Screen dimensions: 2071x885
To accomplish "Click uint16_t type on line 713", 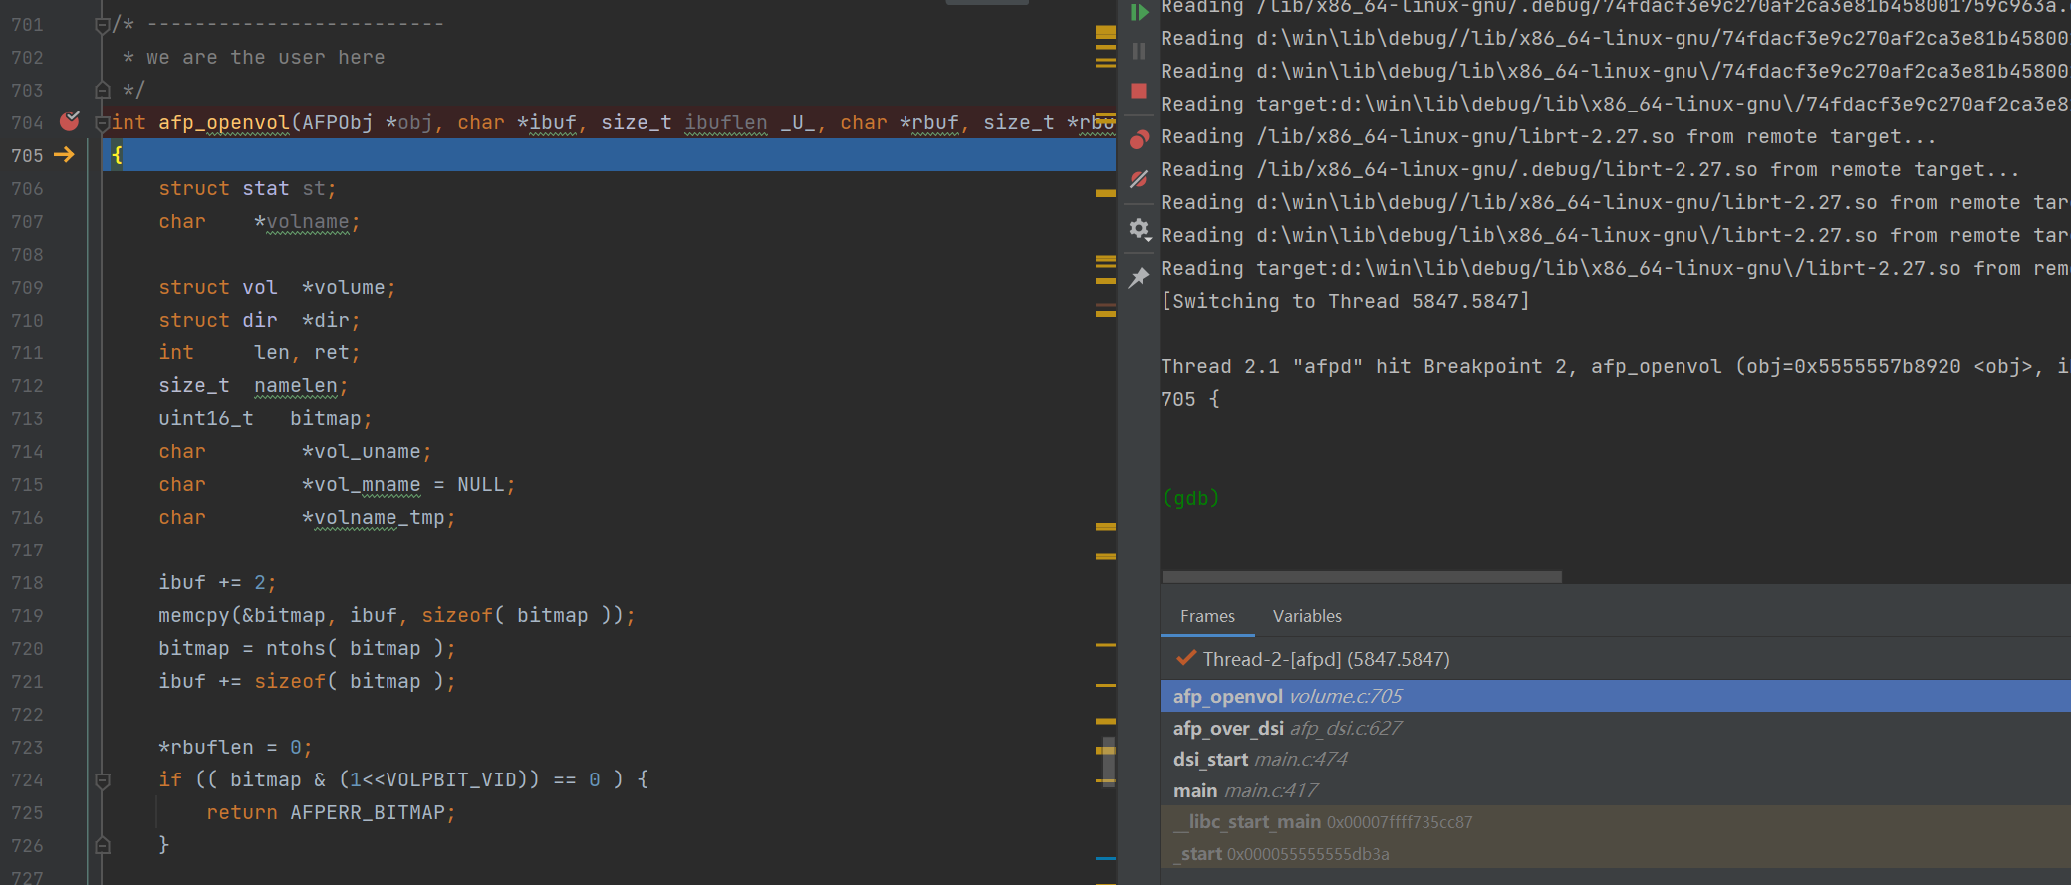I will coord(206,419).
